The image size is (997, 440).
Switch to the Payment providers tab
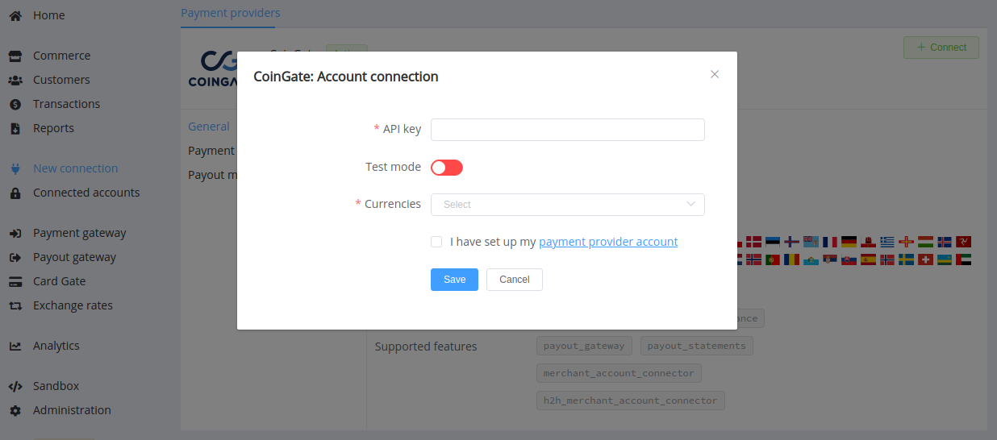pos(231,13)
